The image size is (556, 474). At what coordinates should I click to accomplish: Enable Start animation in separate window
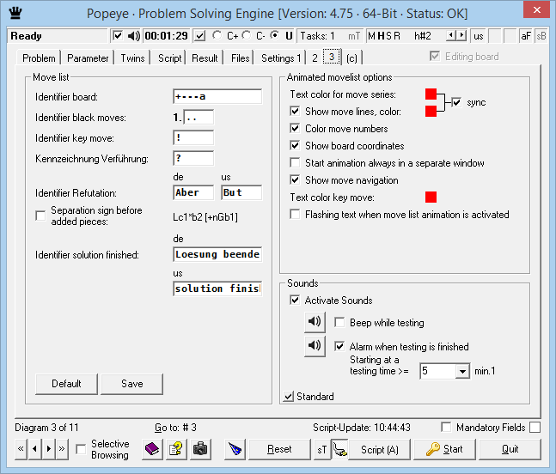[x=295, y=162]
